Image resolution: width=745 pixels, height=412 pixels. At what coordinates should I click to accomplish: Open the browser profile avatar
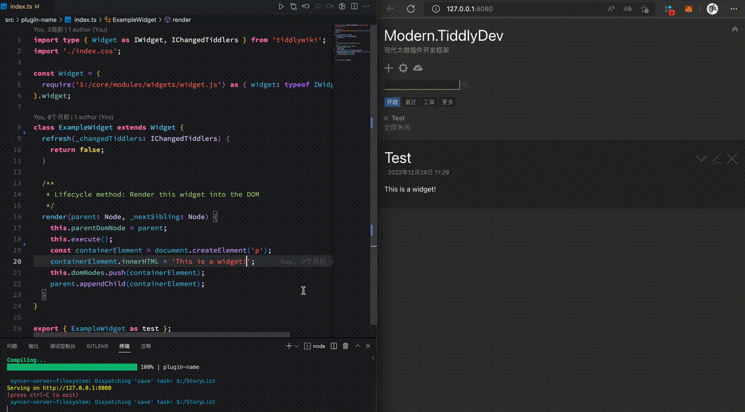click(x=712, y=9)
